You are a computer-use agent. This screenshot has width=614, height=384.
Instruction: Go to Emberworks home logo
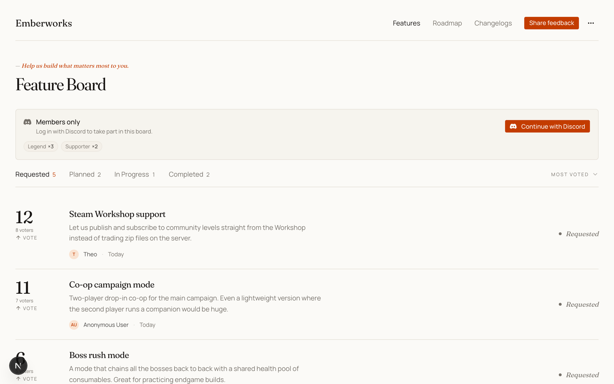[44, 23]
